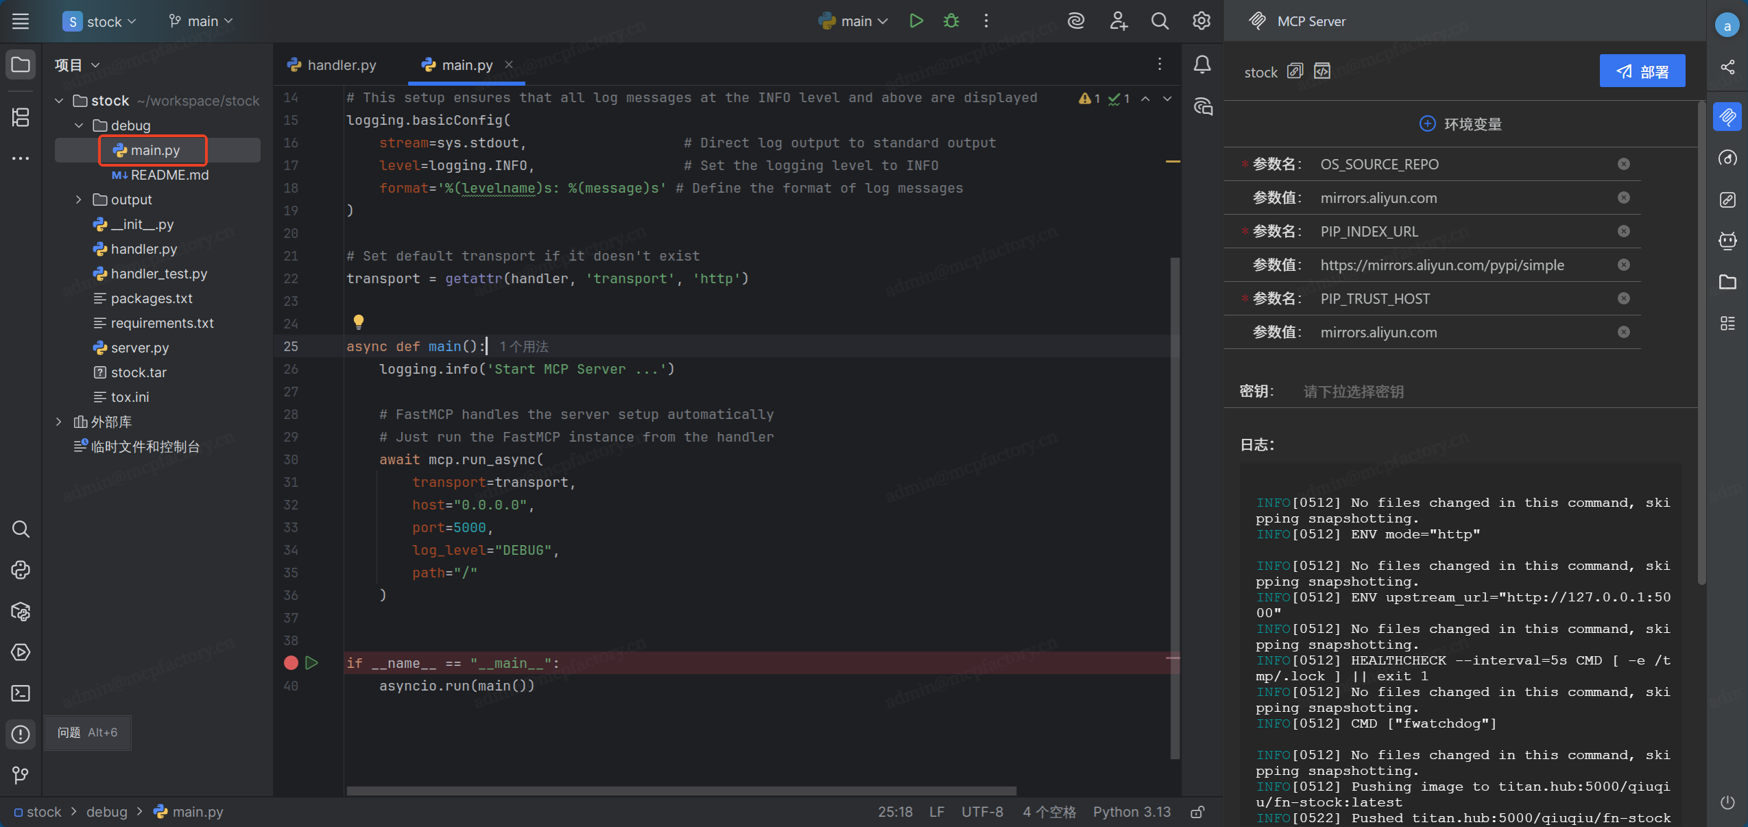The image size is (1748, 827).
Task: Open the Find tool window in left sidebar
Action: point(21,529)
